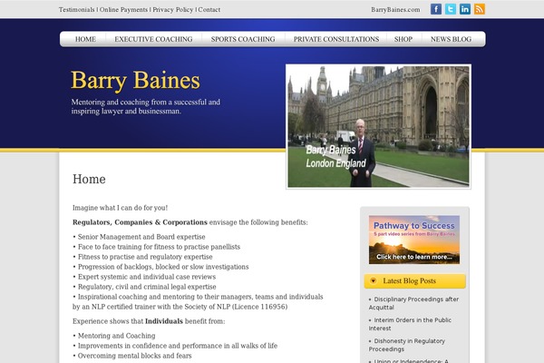Go to the HOME menu item
Screen dimensions: 544x363
[x=85, y=39]
